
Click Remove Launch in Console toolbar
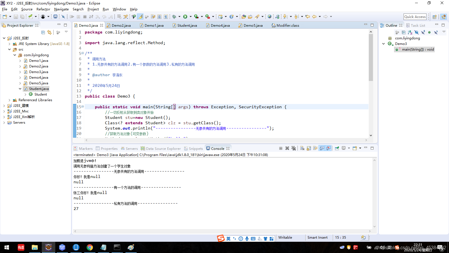(287, 148)
